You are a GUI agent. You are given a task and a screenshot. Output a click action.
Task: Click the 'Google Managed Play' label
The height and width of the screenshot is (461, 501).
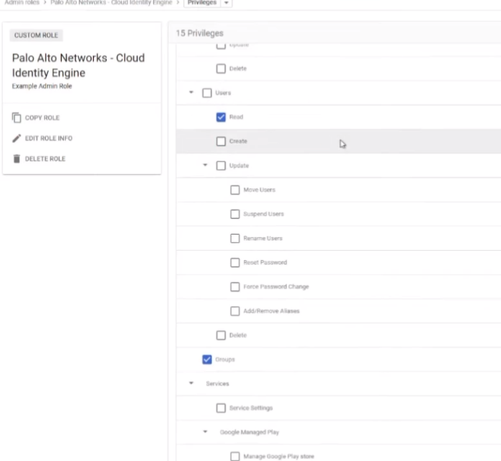click(x=249, y=432)
